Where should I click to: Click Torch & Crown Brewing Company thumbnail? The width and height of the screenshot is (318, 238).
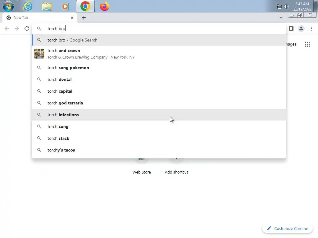pos(39,54)
